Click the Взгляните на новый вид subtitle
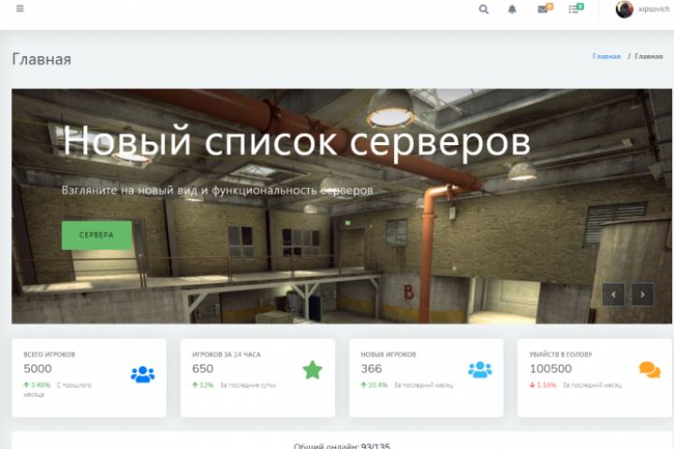Image resolution: width=674 pixels, height=449 pixels. pyautogui.click(x=217, y=190)
